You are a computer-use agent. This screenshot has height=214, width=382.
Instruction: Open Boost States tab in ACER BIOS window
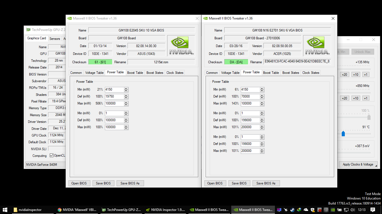(291, 73)
